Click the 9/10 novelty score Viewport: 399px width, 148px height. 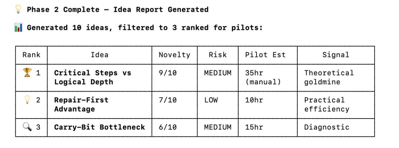point(168,73)
